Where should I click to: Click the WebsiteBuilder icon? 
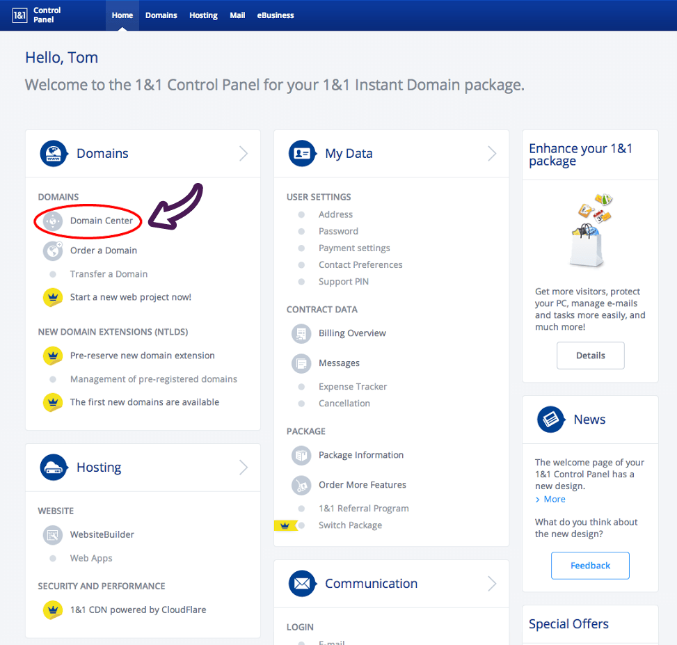pos(53,535)
